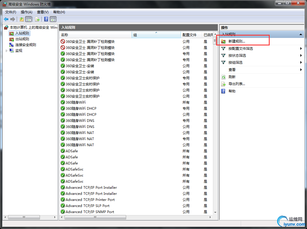This screenshot has height=229, width=307.
Task: Click 新建规则... in the actions pane
Action: (x=237, y=41)
